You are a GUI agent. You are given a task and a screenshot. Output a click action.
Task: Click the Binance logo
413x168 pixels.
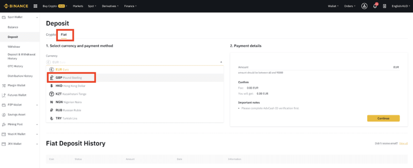click(x=16, y=6)
